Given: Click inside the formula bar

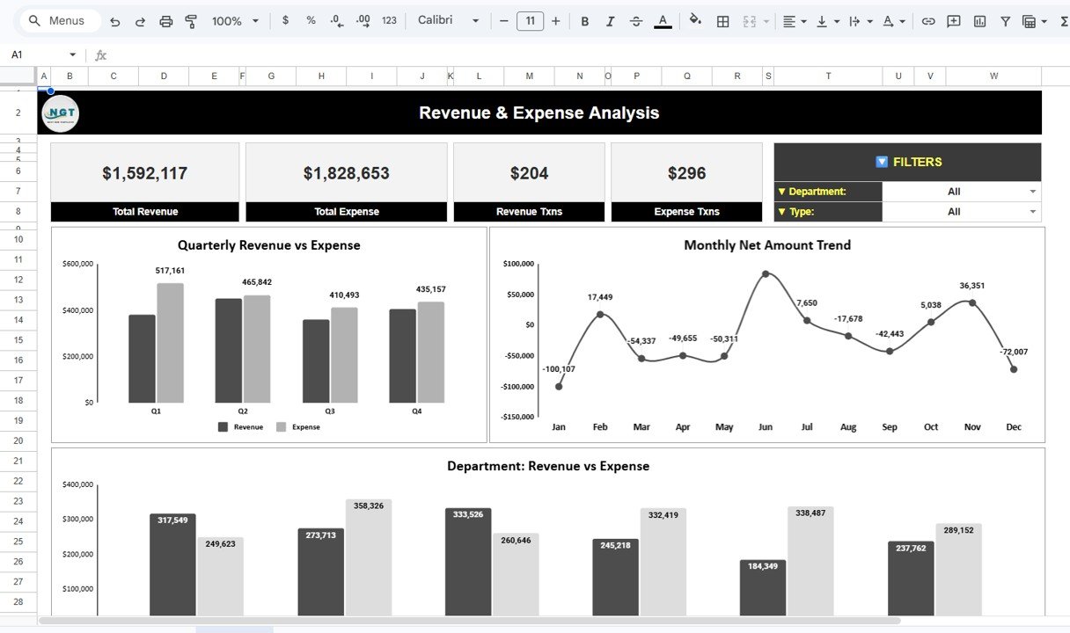Looking at the screenshot, I should (x=264, y=55).
